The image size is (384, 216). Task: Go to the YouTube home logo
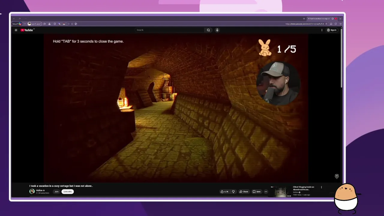27,30
